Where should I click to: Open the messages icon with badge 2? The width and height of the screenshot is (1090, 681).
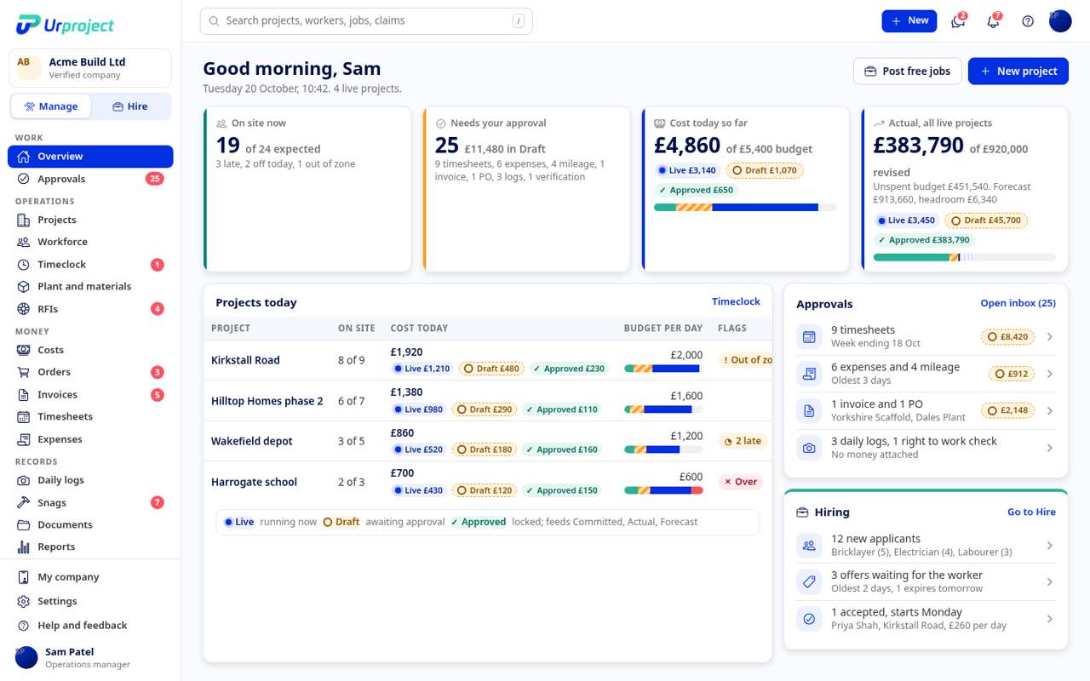(958, 21)
